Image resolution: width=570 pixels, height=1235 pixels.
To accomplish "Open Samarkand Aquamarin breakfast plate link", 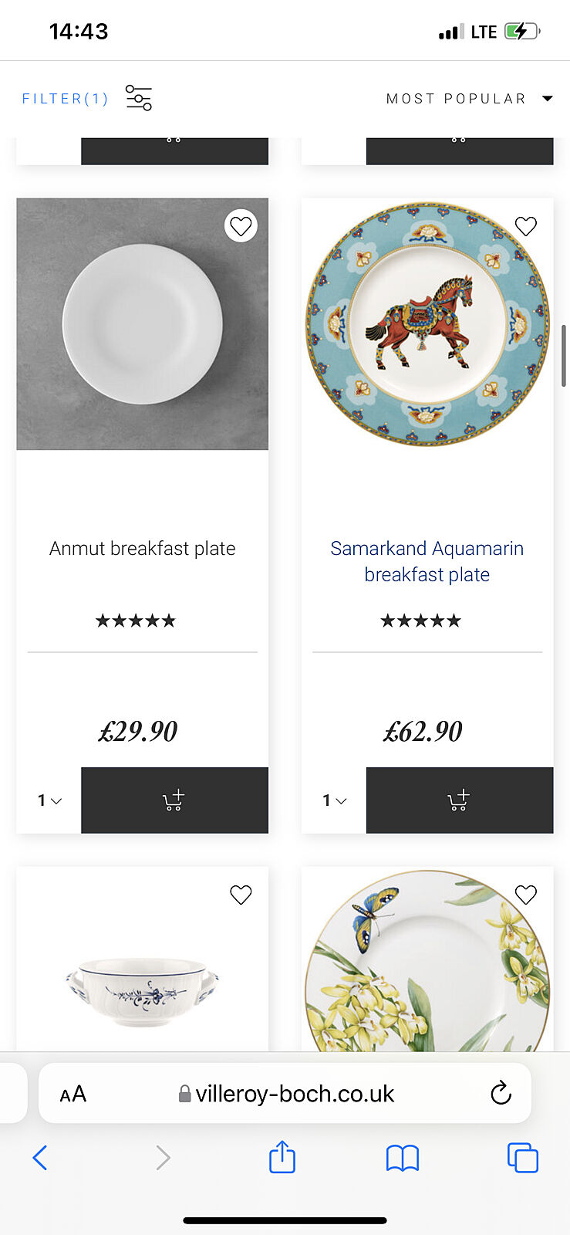I will [x=427, y=561].
